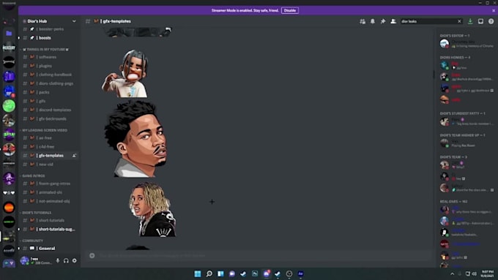Open the not-animated-obj channel
The height and width of the screenshot is (280, 498).
coord(49,201)
